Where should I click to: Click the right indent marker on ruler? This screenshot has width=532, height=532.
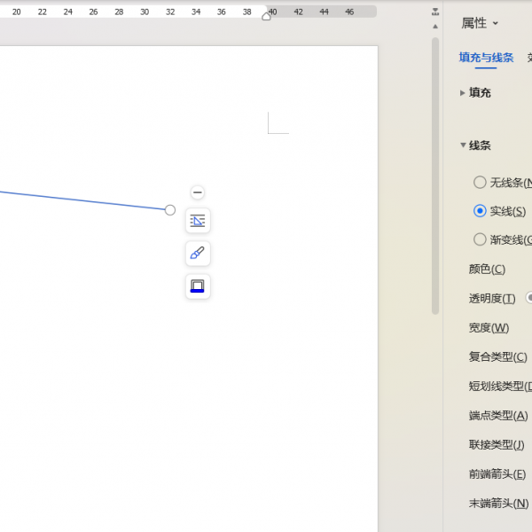[x=266, y=16]
